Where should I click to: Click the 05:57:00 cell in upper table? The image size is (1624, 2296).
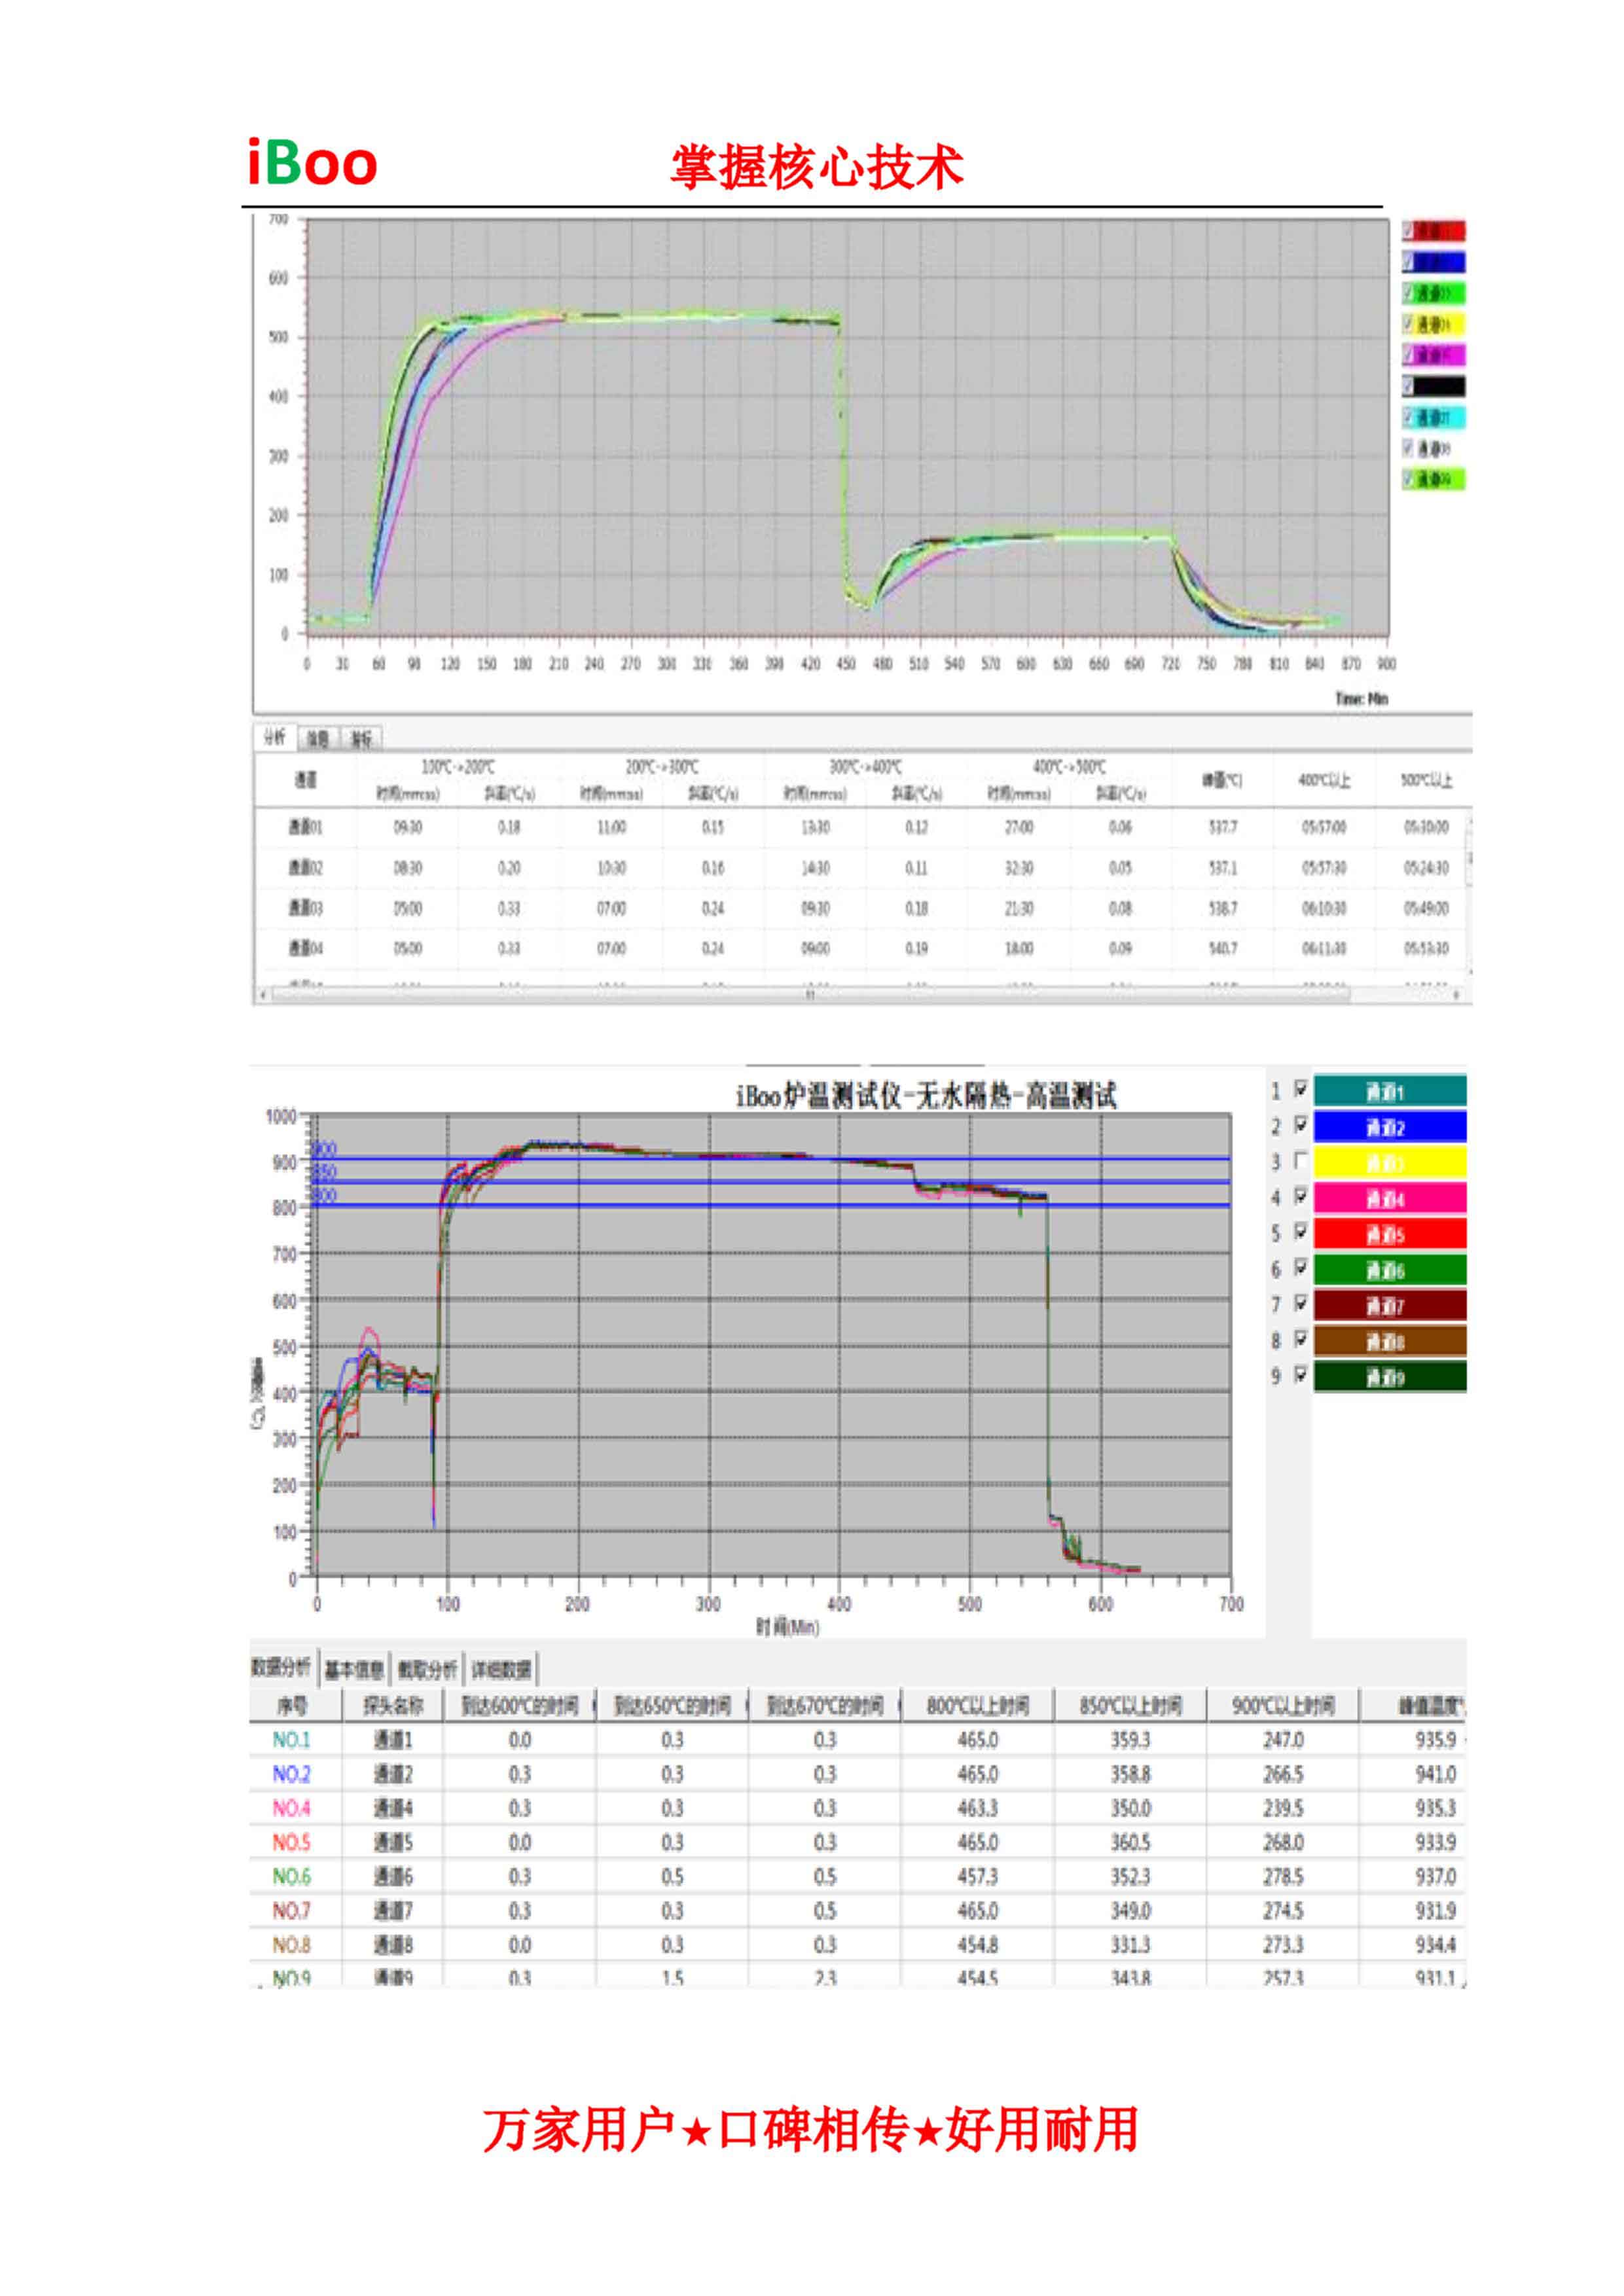[x=1323, y=827]
